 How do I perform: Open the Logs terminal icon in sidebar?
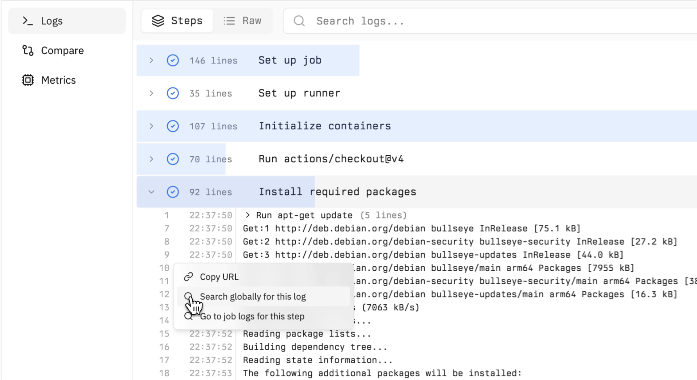(28, 21)
